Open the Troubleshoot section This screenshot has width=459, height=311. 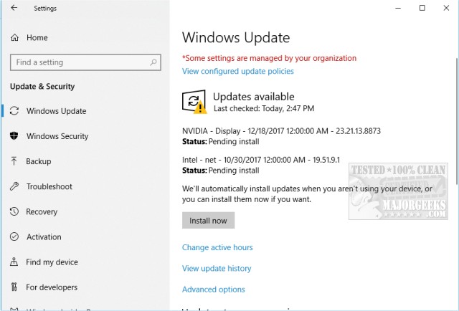coord(49,186)
